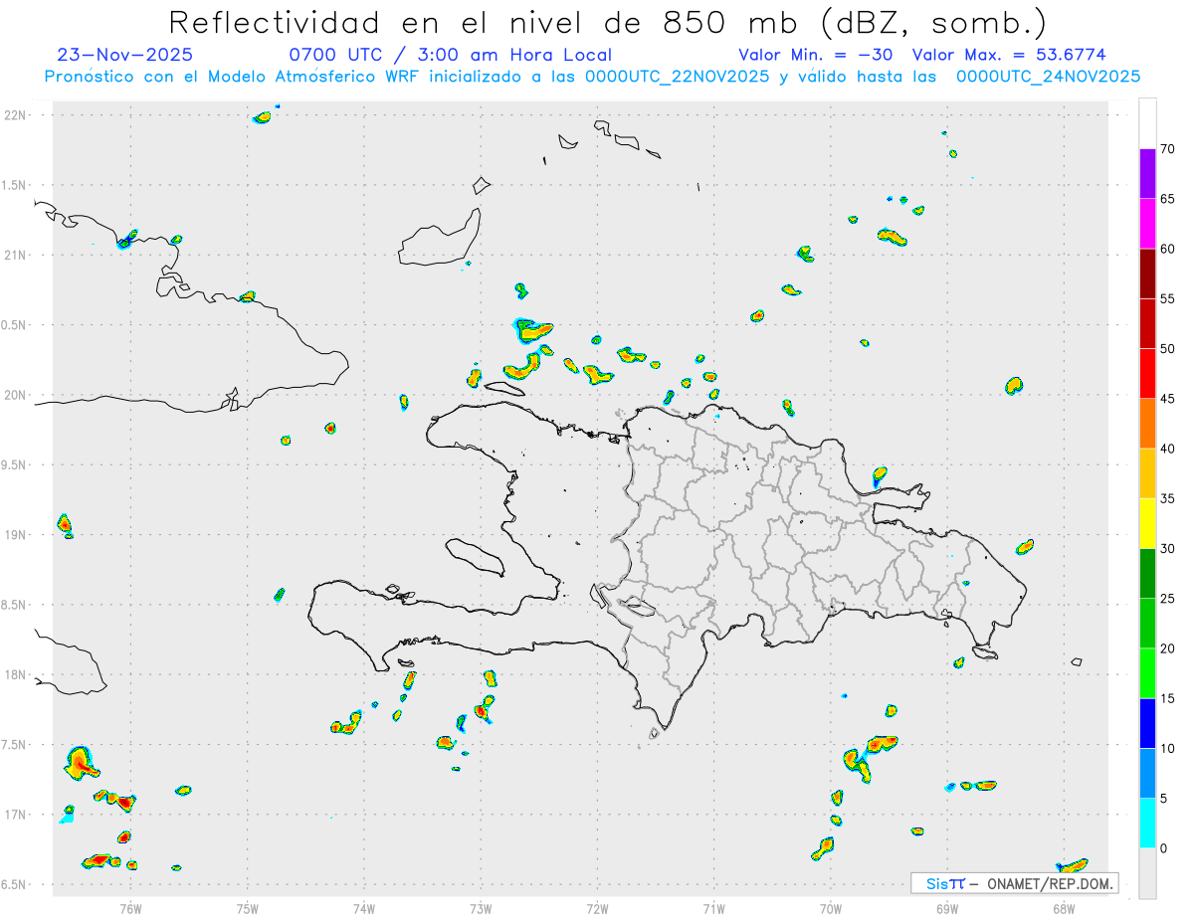
Task: Click the colorbar scale label '60'
Action: (1168, 249)
